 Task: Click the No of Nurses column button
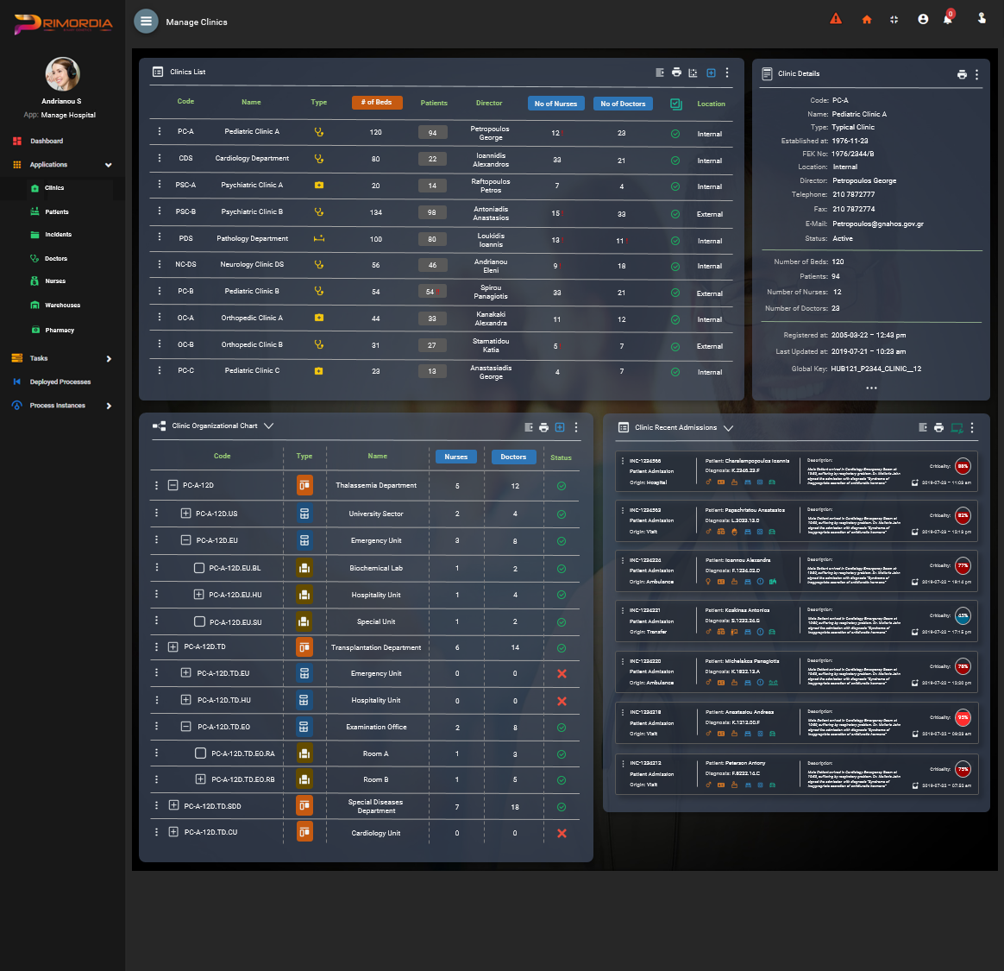[x=555, y=104]
